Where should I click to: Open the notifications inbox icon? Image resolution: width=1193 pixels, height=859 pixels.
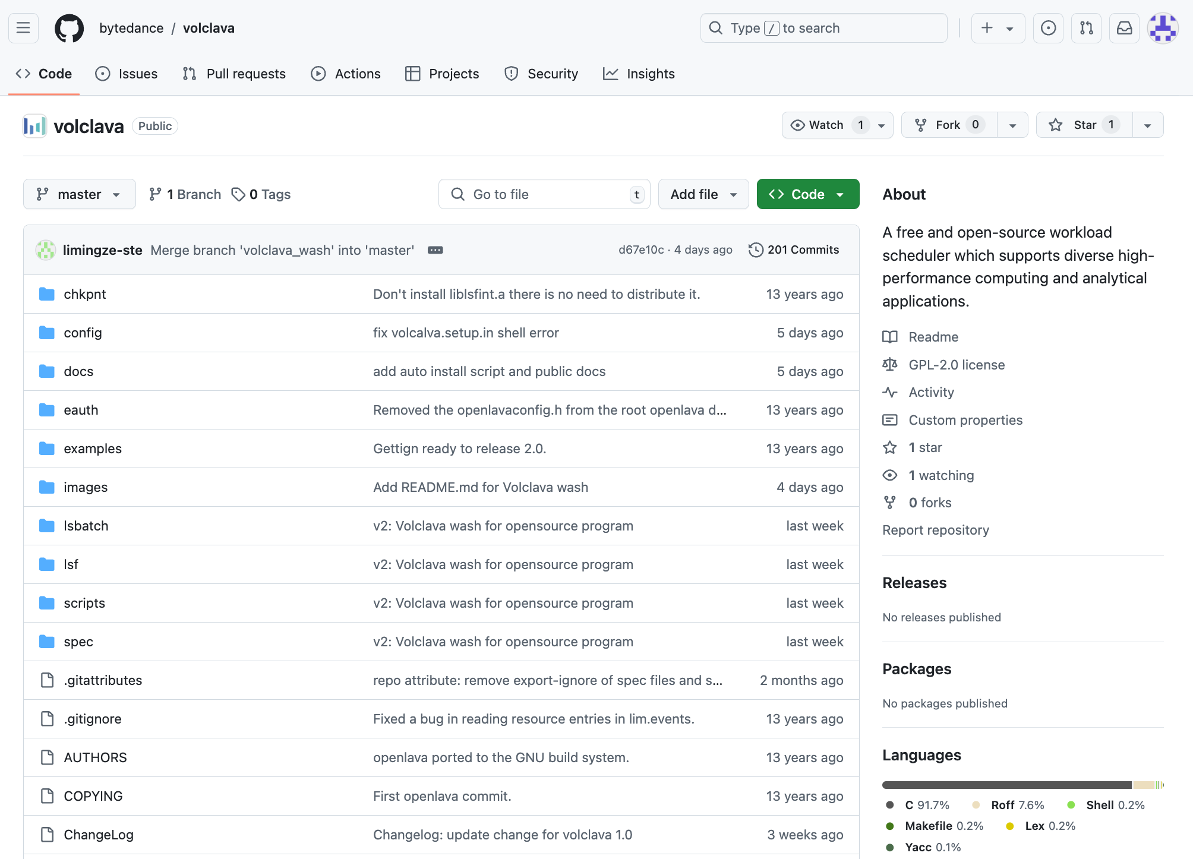tap(1124, 28)
